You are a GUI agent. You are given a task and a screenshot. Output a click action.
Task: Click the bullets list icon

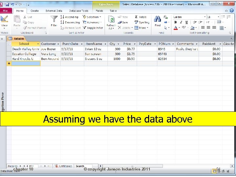[223, 17]
